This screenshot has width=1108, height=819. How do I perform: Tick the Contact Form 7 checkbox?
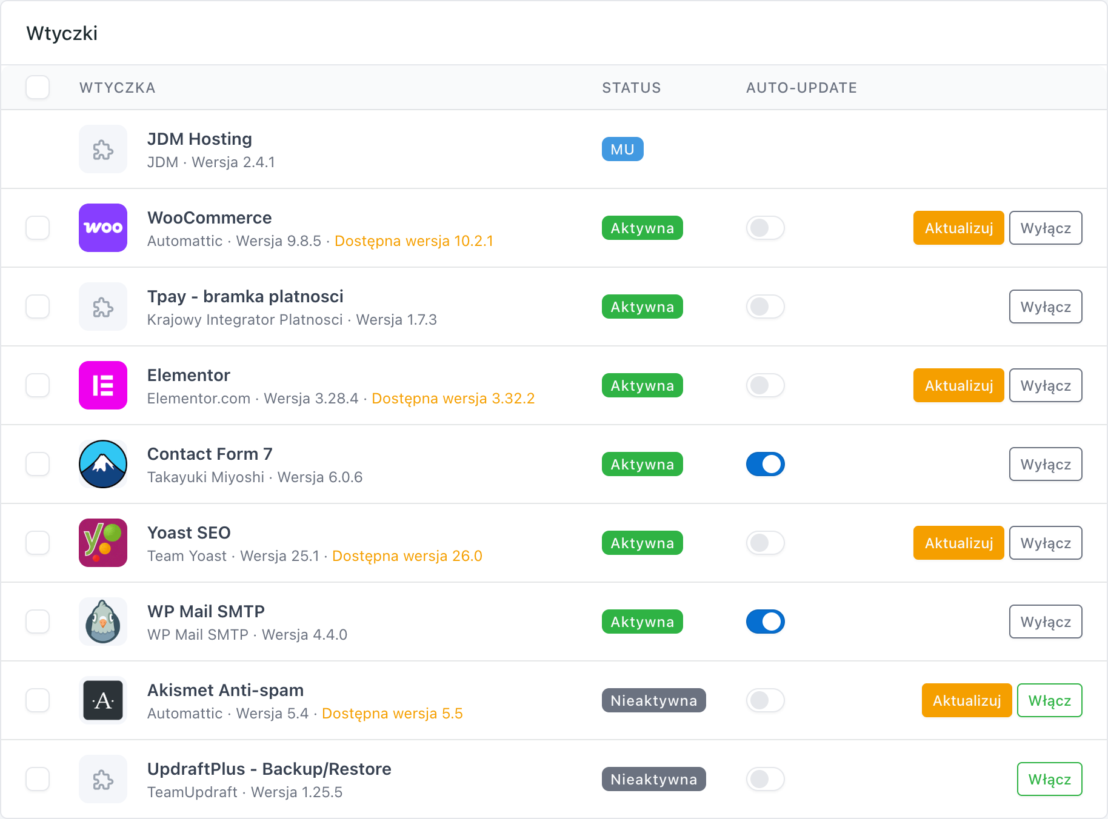click(x=38, y=464)
